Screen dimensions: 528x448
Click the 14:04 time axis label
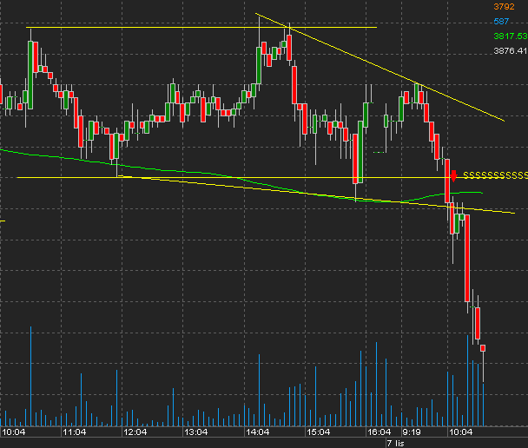coord(257,432)
